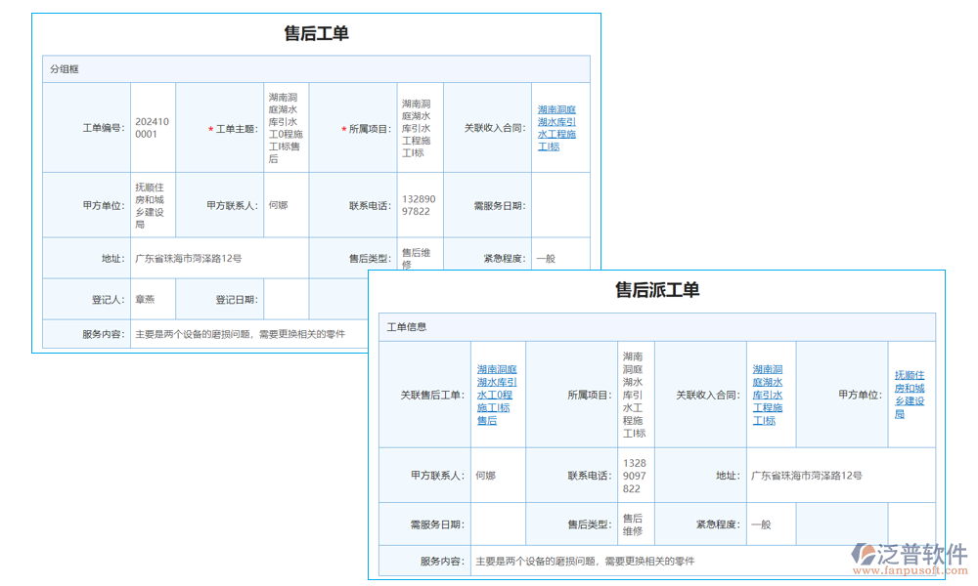
Task: Open the empty 登记日期 date field
Action: (x=285, y=299)
